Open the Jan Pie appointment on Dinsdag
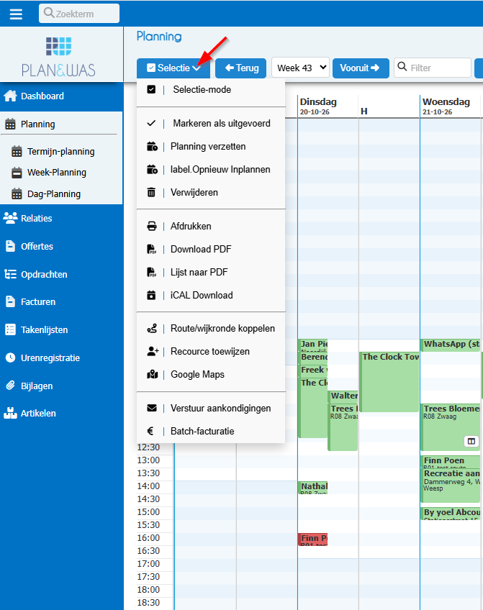 point(313,345)
